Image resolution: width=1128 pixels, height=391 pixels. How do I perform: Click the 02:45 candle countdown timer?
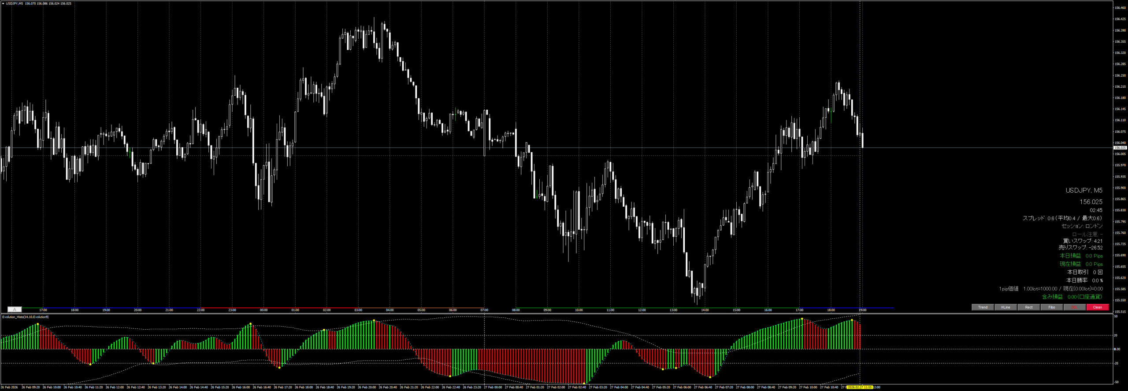pyautogui.click(x=1096, y=210)
